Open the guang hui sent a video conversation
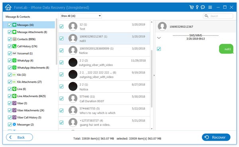This screenshot has height=147, width=239. coord(104,122)
